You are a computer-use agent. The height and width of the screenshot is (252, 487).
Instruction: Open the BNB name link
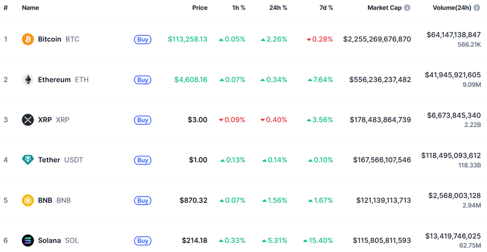coord(45,200)
